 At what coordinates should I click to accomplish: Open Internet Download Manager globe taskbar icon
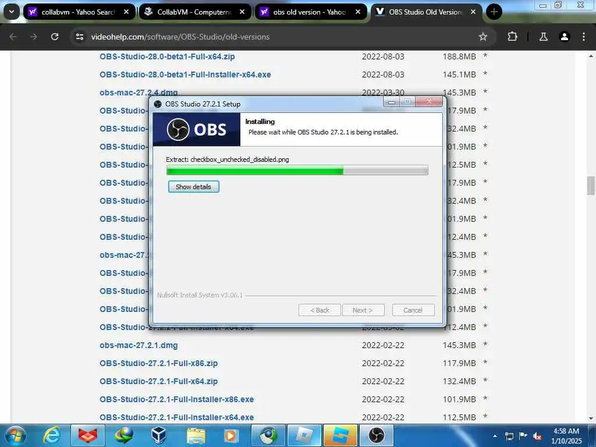pos(123,435)
